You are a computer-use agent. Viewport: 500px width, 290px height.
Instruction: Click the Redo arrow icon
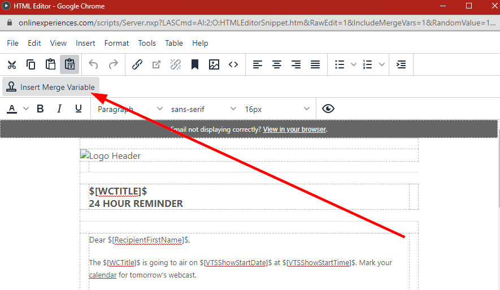(113, 65)
